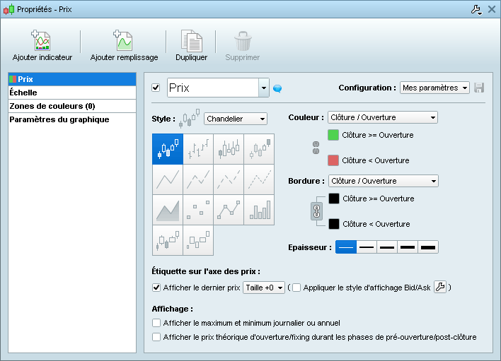Open the Bid/Ask display style wrench settings
This screenshot has width=501, height=361.
click(440, 288)
